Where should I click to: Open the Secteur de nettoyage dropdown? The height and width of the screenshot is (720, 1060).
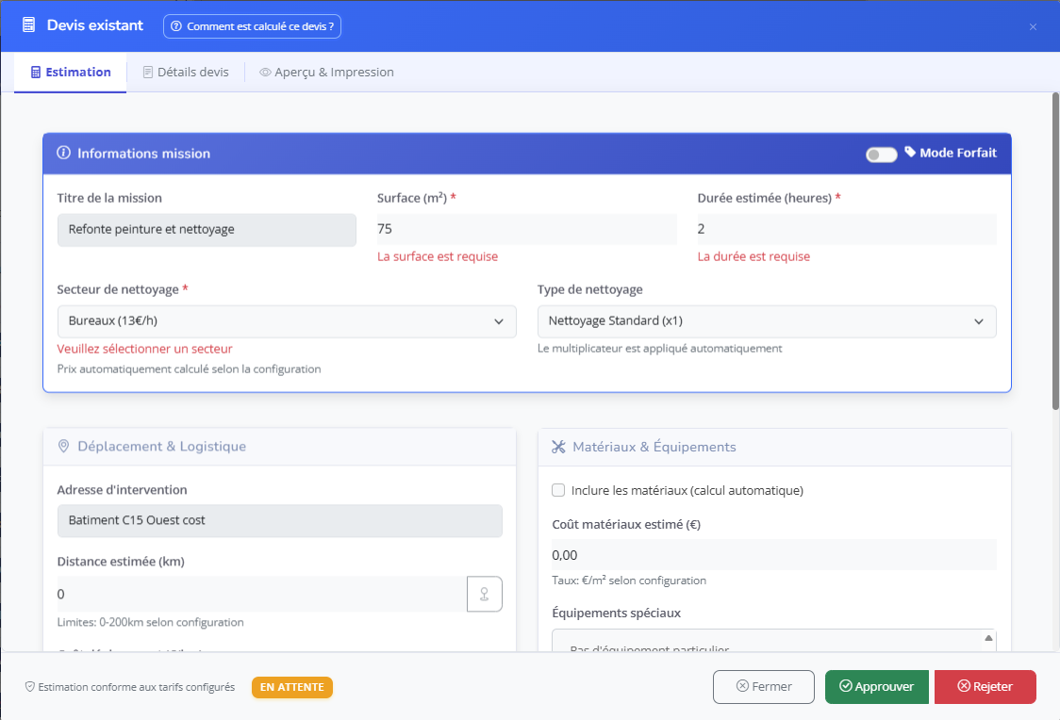tap(287, 321)
